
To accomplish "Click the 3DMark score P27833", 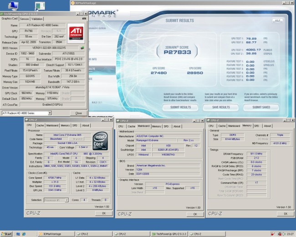I will click(x=177, y=52).
